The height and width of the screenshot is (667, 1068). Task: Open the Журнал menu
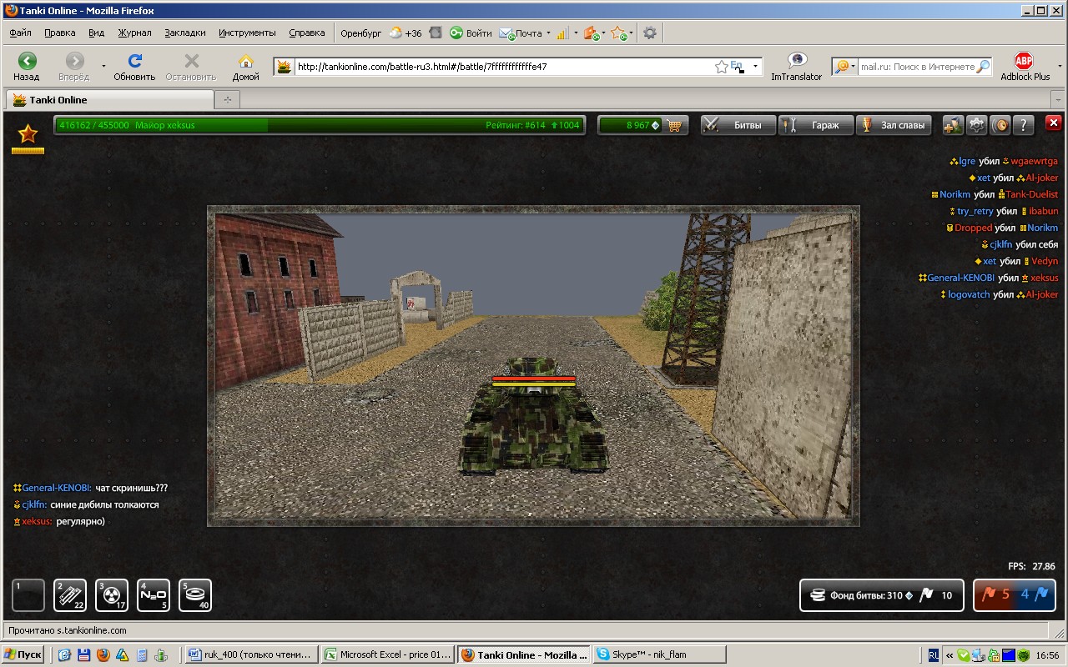point(134,33)
